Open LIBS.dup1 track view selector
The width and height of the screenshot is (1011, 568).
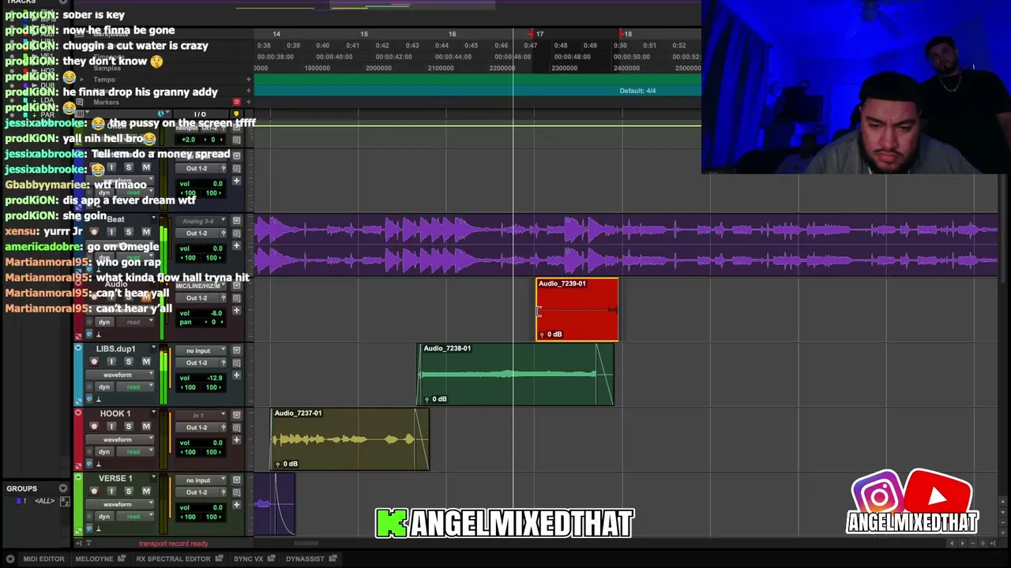pos(120,375)
